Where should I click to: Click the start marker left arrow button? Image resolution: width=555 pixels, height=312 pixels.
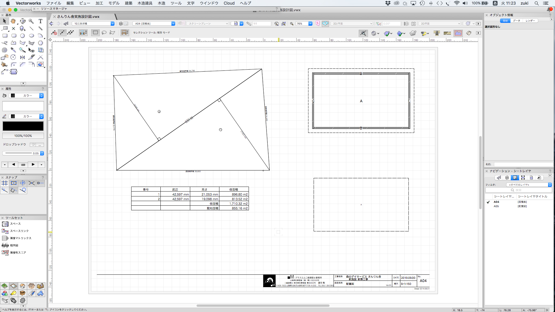pos(13,165)
